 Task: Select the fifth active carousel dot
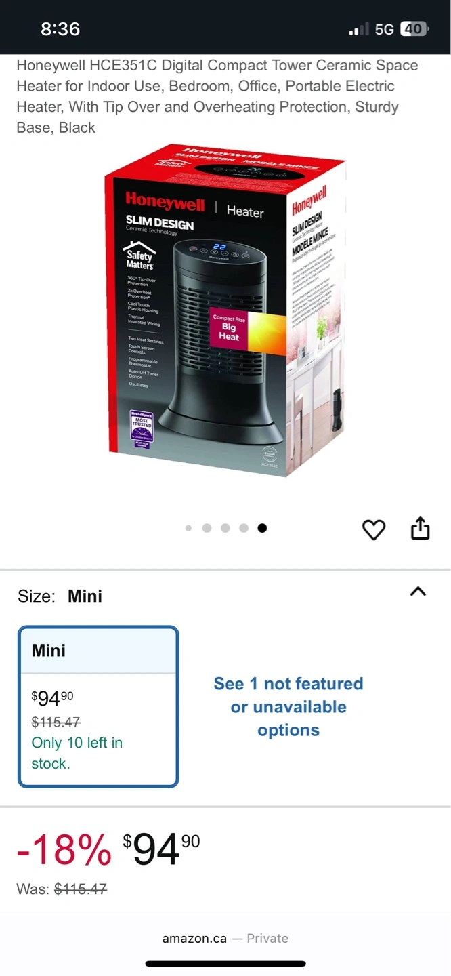(x=262, y=528)
